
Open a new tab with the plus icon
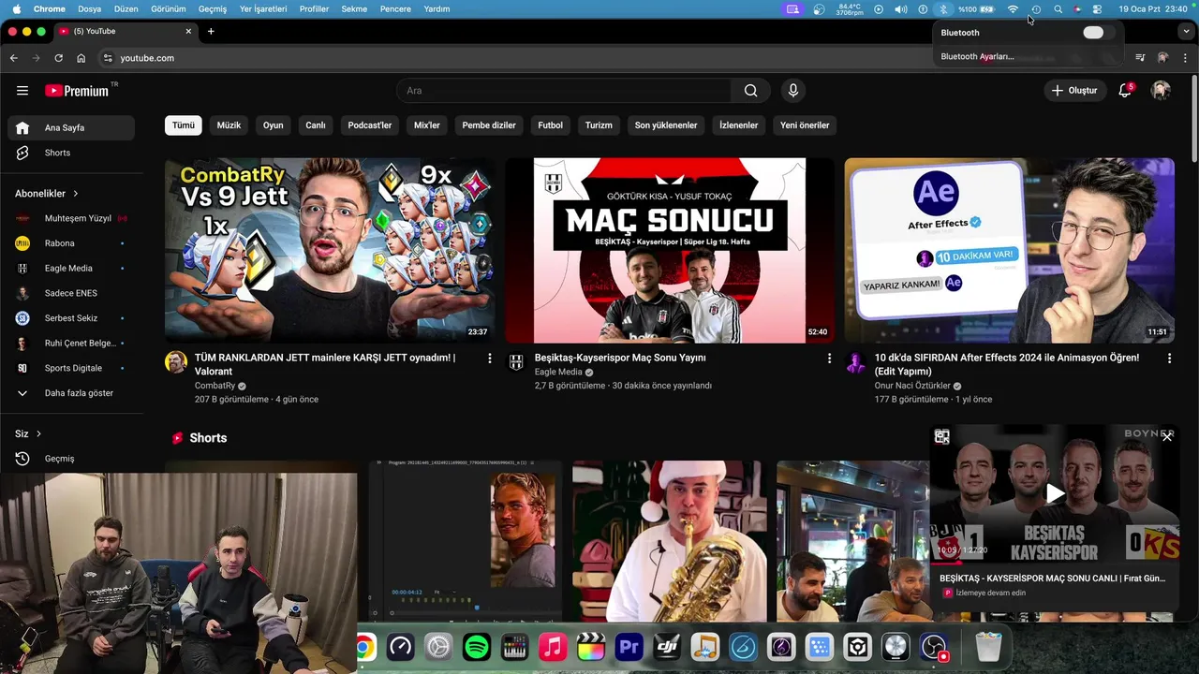(211, 31)
